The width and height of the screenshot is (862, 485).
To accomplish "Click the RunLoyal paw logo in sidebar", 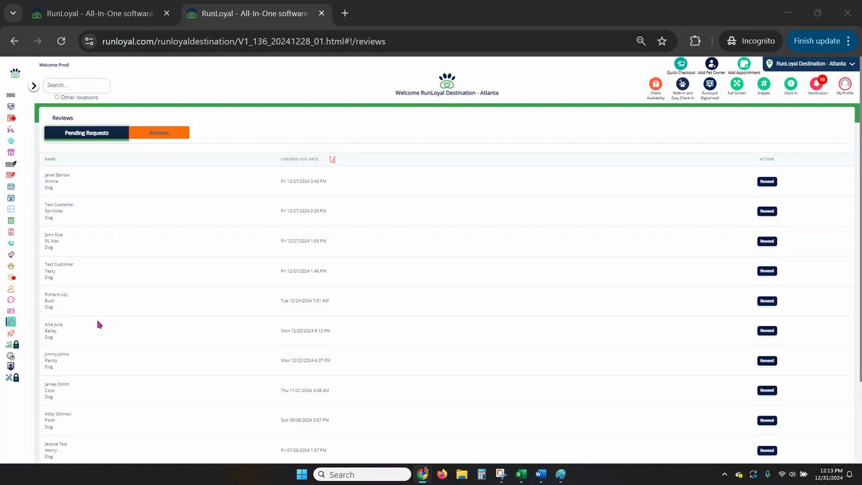I will 15,73.
